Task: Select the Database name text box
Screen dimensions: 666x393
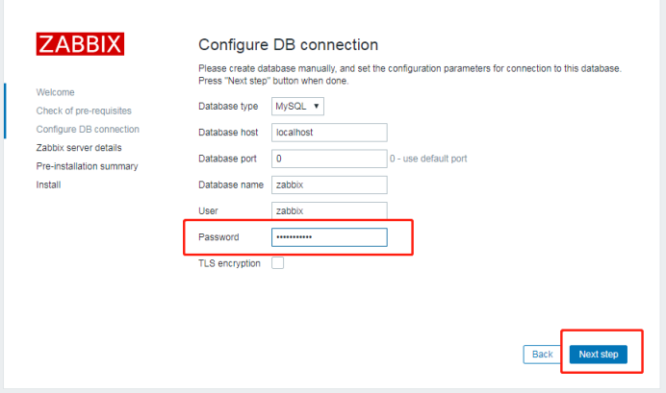Action: pos(329,184)
